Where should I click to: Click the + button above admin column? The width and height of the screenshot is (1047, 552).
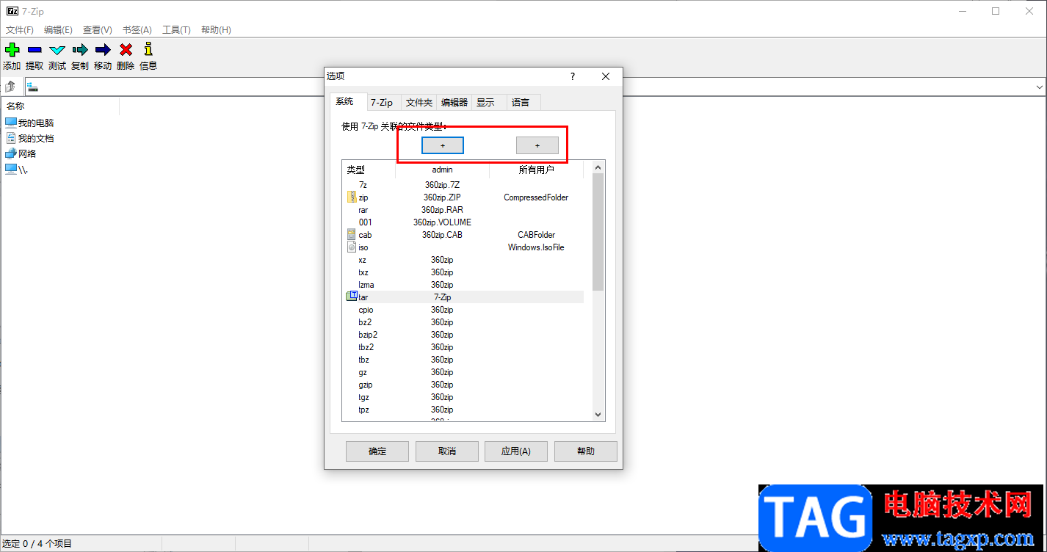(x=443, y=145)
